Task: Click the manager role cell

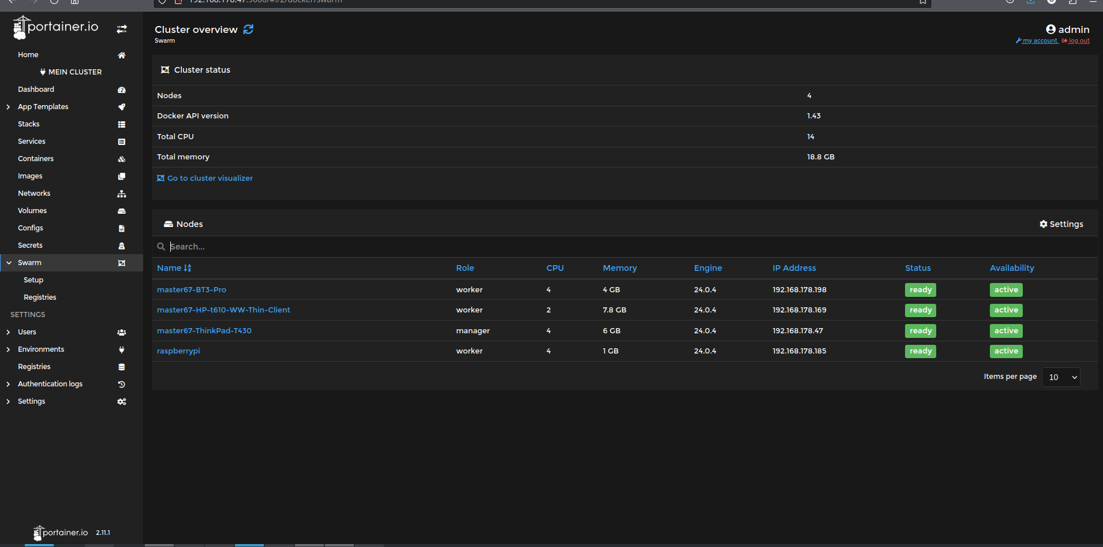Action: [473, 331]
